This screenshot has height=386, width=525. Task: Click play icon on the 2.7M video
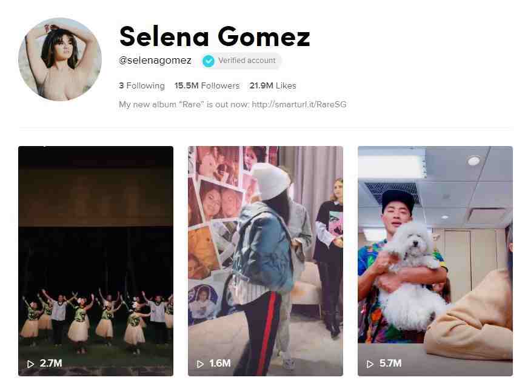pos(30,364)
